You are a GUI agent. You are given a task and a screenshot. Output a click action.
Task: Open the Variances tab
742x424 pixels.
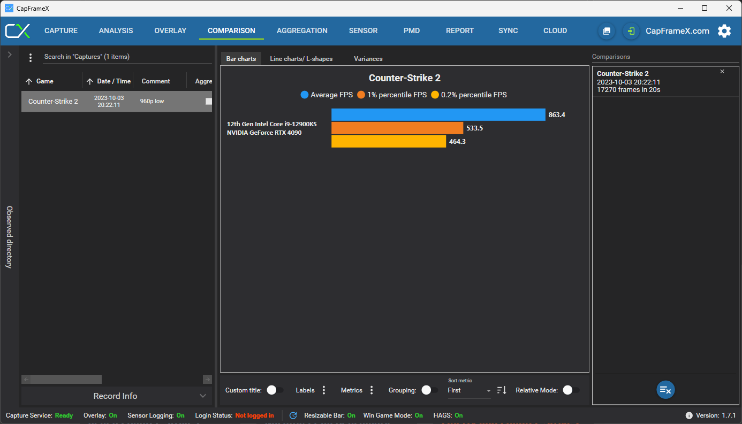[x=368, y=59]
